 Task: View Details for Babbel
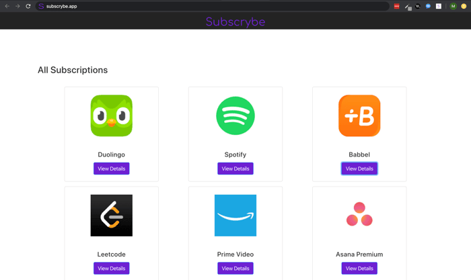click(359, 169)
